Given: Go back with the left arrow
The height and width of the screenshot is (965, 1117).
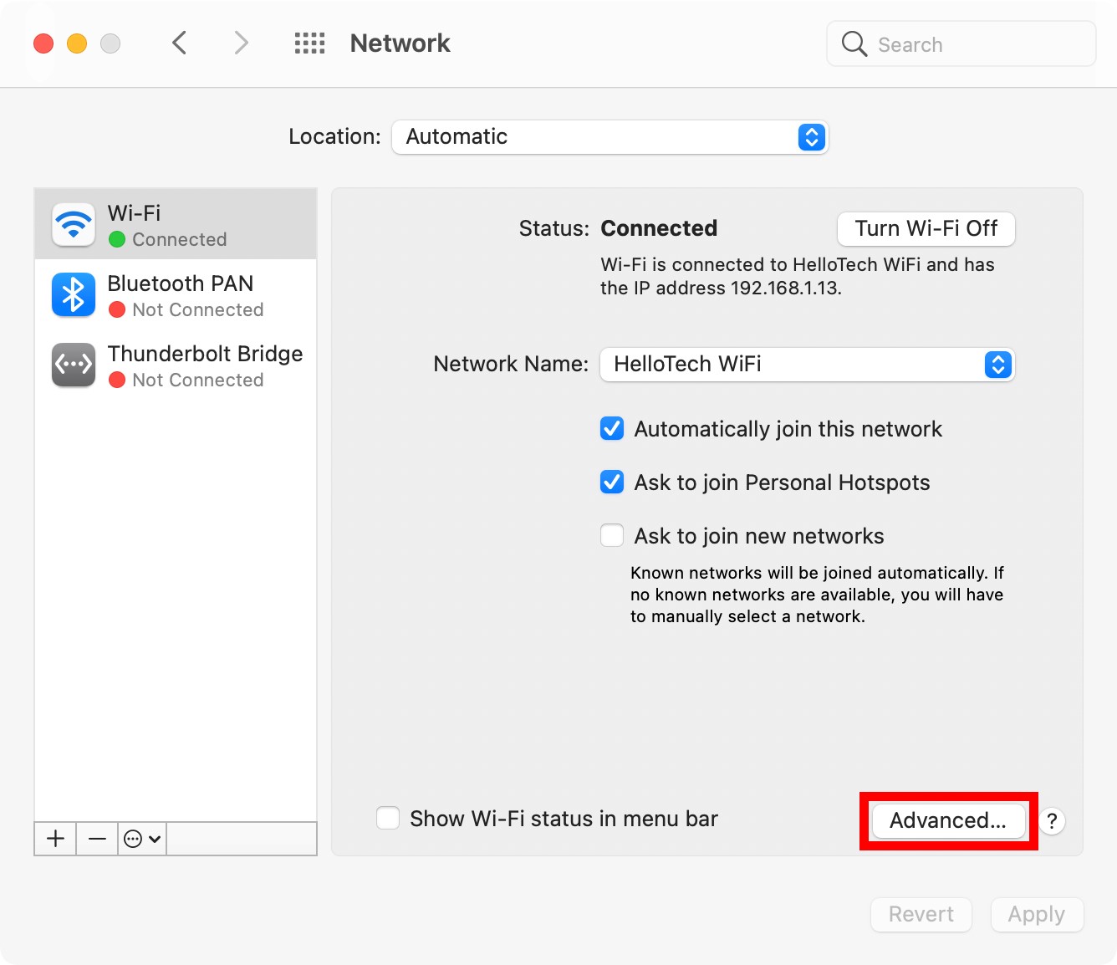Looking at the screenshot, I should [x=179, y=43].
